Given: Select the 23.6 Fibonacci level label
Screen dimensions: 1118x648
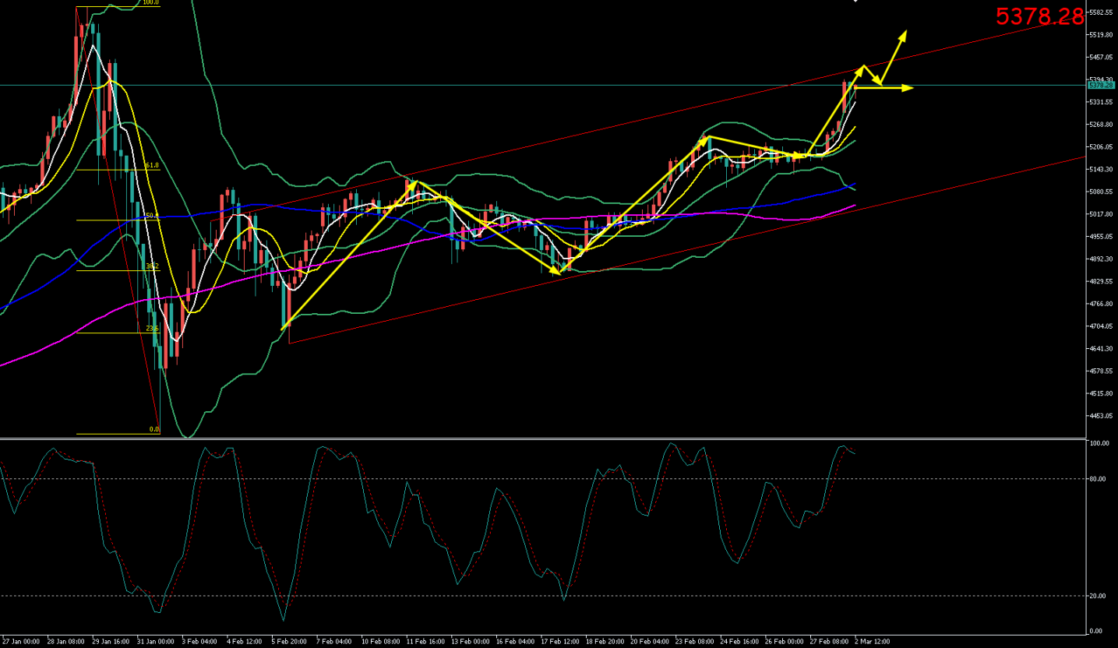Looking at the screenshot, I should click(152, 329).
